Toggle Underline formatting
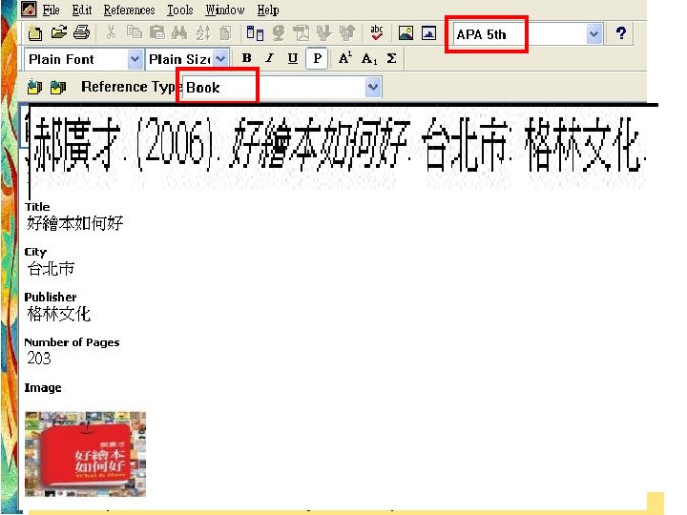The width and height of the screenshot is (687, 515). (x=293, y=58)
